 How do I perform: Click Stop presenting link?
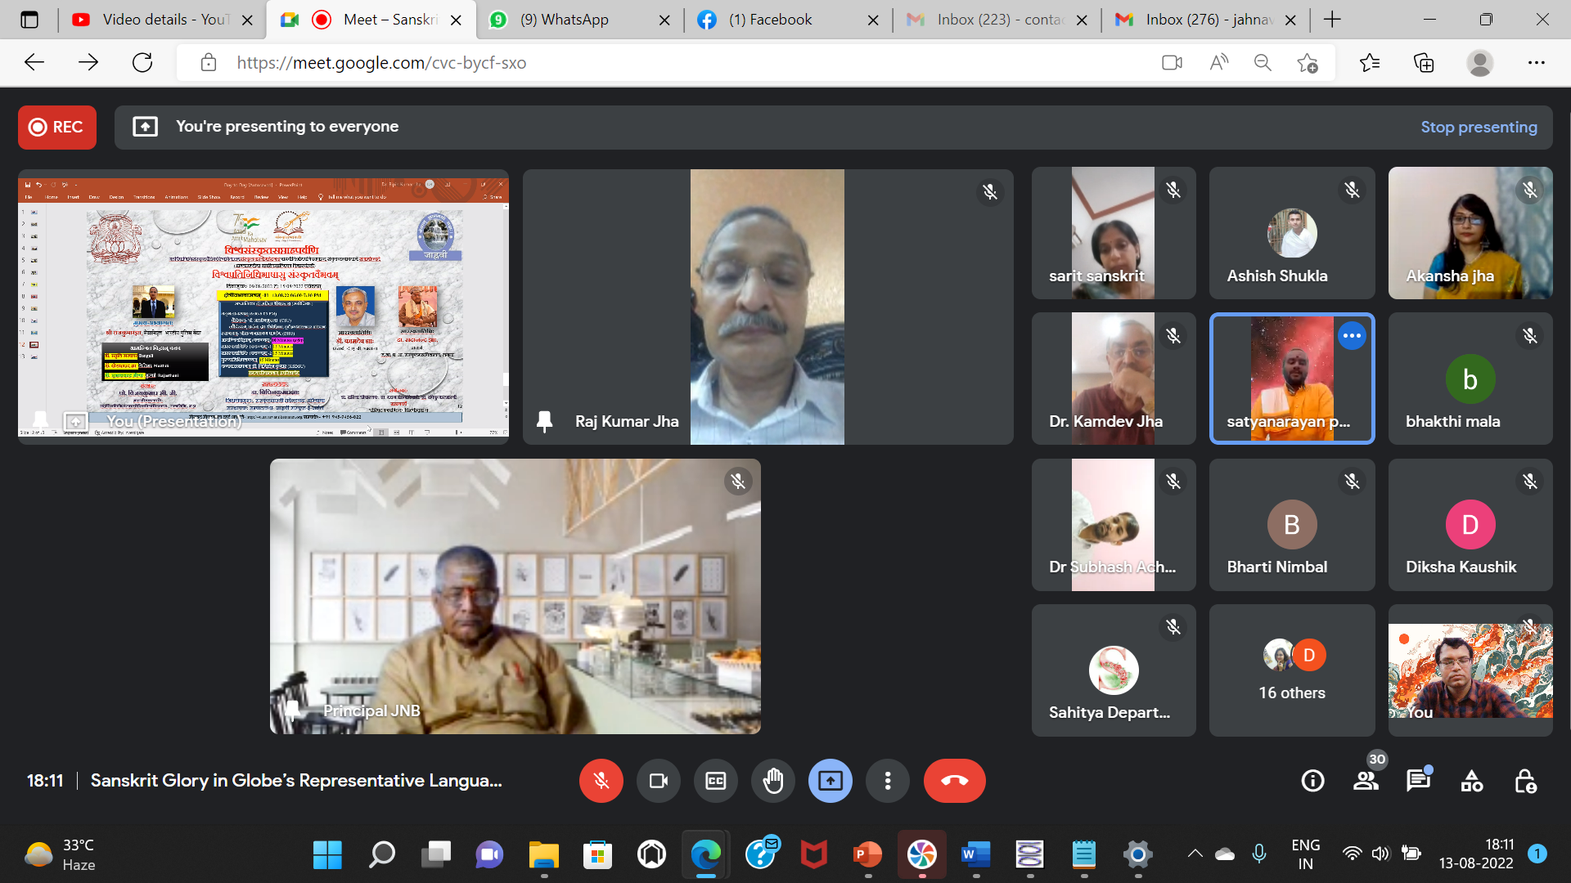click(x=1478, y=127)
